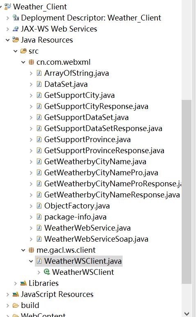The height and width of the screenshot is (317, 196).
Task: Click the build folder icon
Action: [x=16, y=305]
